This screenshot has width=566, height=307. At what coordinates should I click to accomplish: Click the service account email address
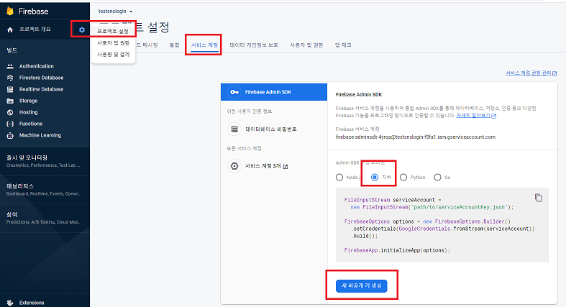[x=416, y=137]
